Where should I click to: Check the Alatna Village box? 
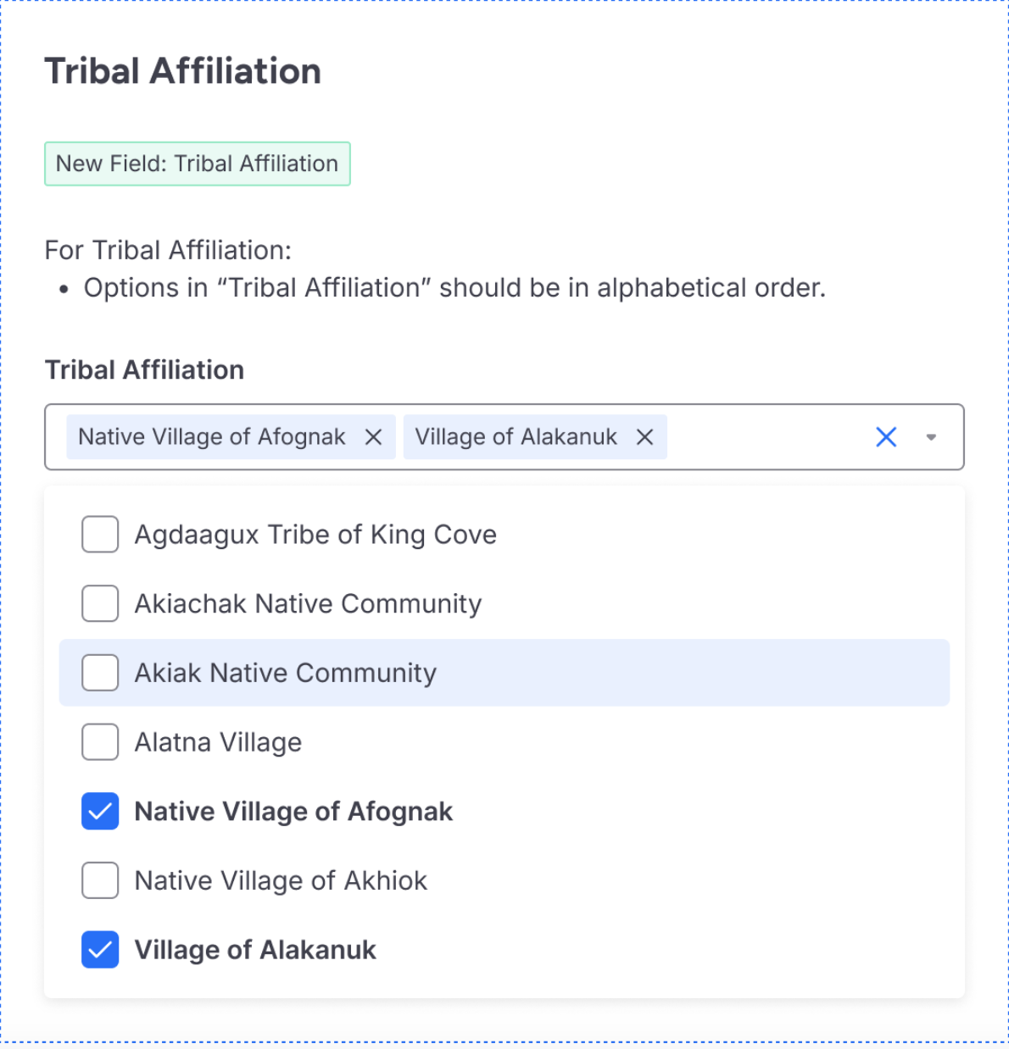click(100, 742)
